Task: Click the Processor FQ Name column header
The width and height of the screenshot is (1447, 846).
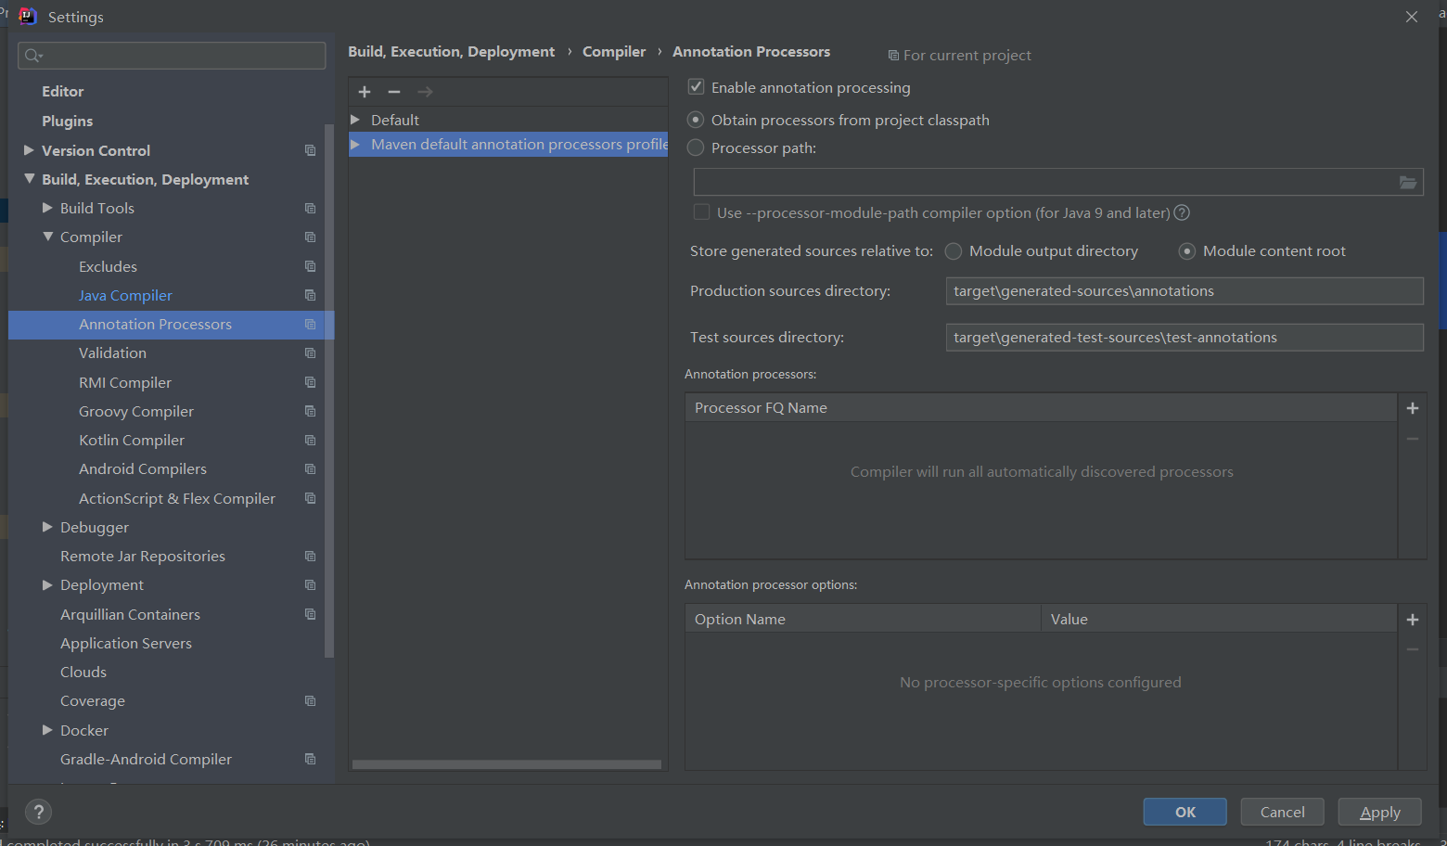Action: pos(1041,408)
